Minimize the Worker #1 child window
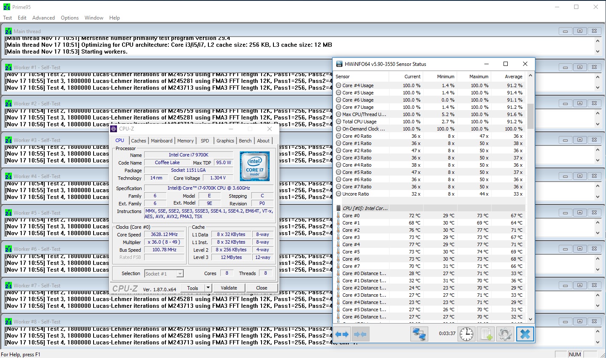Viewport: 606px width, 358px height. pyautogui.click(x=565, y=67)
